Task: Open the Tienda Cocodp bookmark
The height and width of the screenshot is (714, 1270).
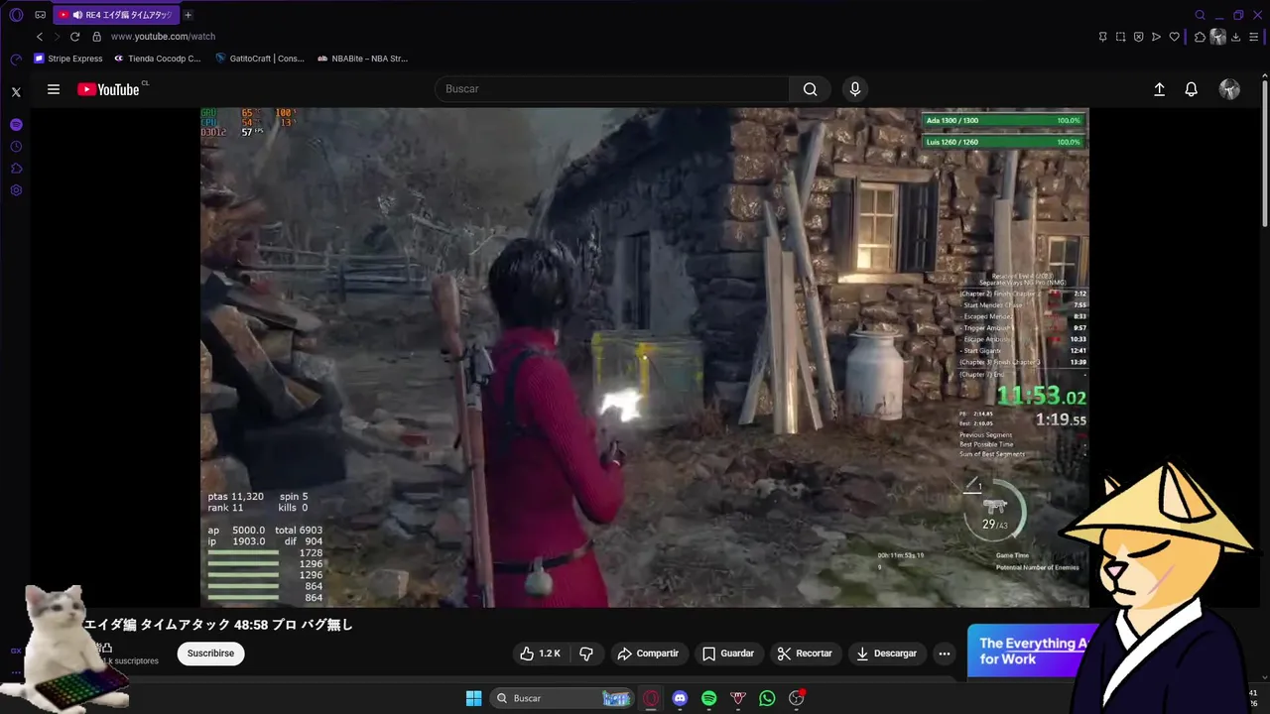Action: click(157, 59)
